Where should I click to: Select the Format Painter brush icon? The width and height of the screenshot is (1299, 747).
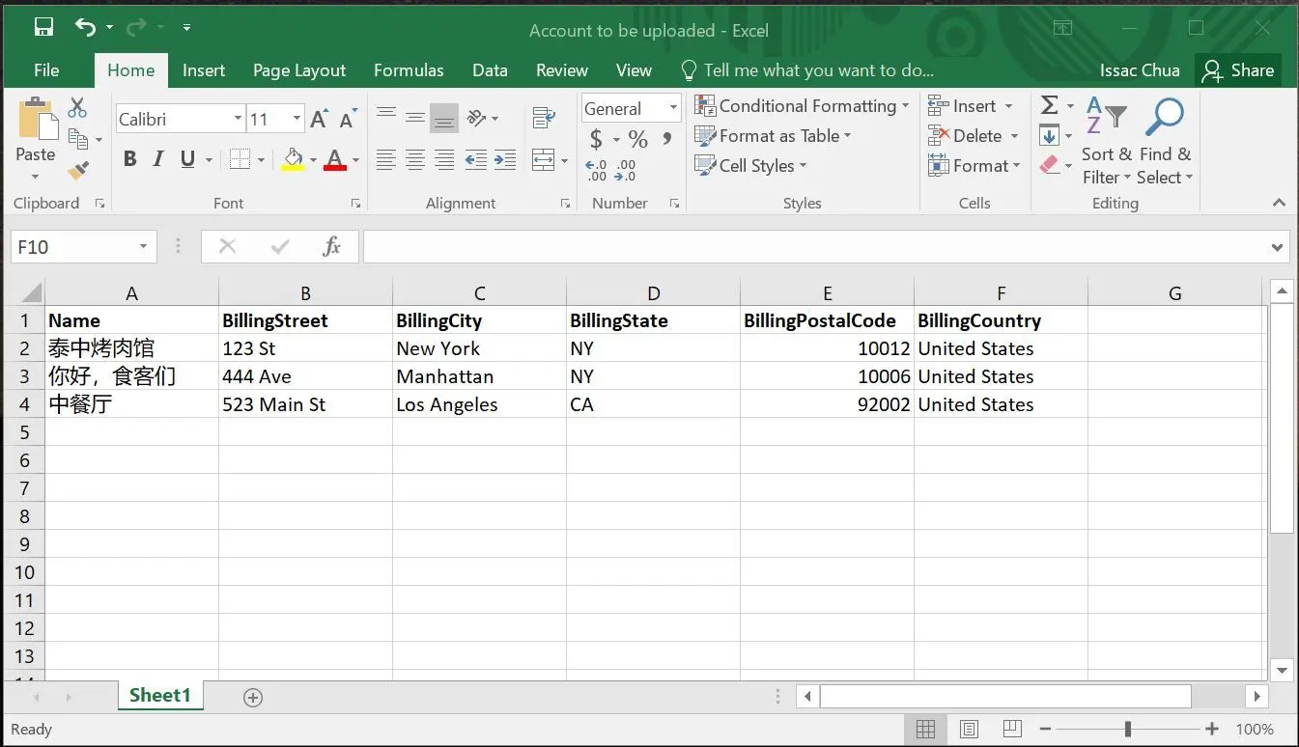click(78, 171)
